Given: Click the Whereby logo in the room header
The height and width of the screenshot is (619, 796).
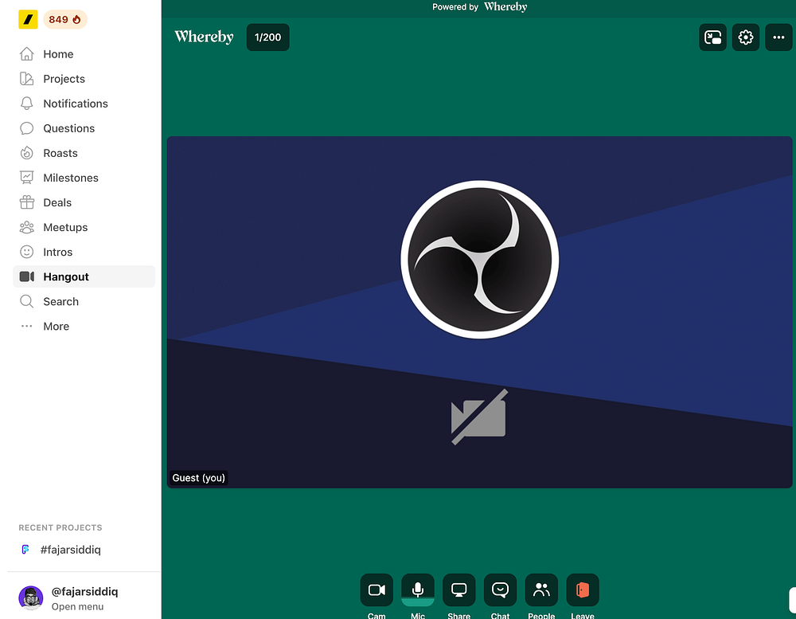Looking at the screenshot, I should pos(204,37).
